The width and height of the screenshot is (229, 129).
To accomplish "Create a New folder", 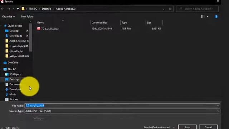I will [27, 16].
